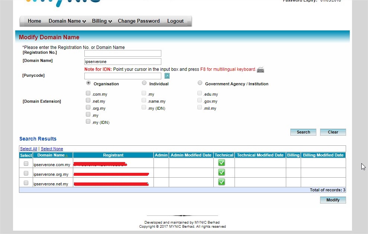
Task: Click the Modify Domain Name page title
Action: tap(49, 37)
